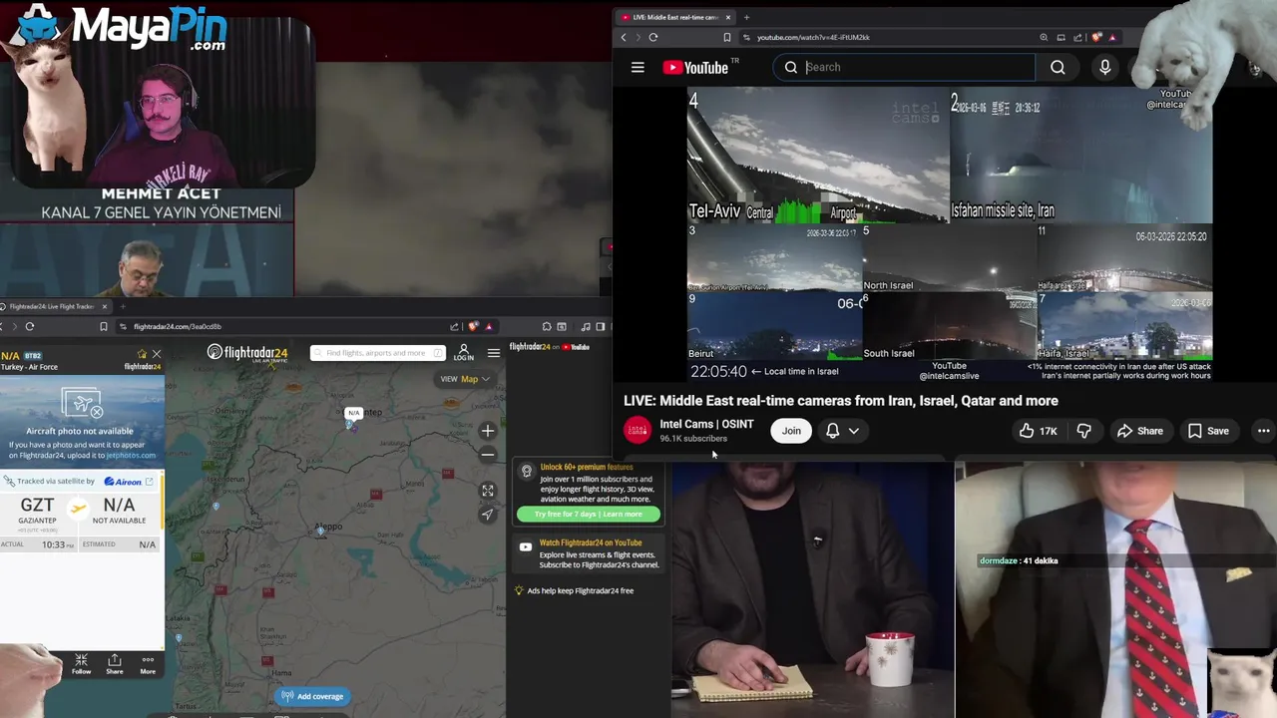The image size is (1277, 718).
Task: Open more actions menu next to Save
Action: (x=1263, y=431)
